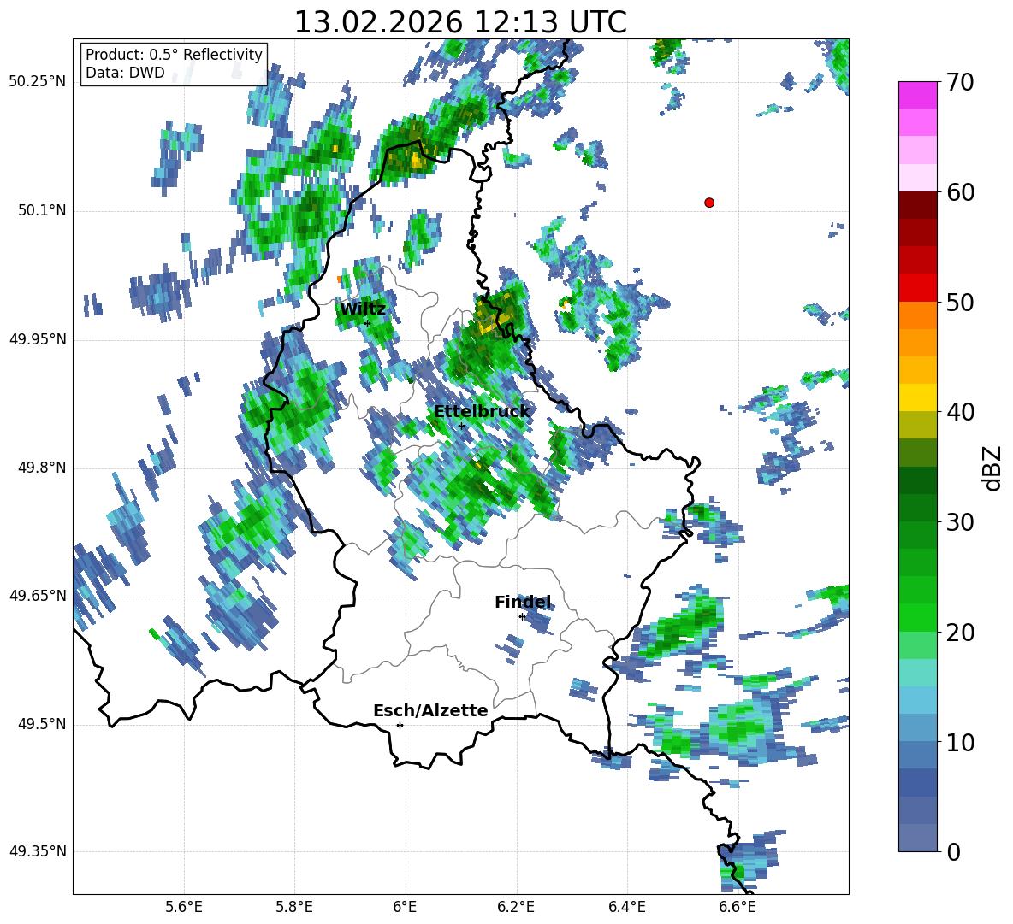Click the Findel location cross marker
Viewport: 1013px width, 924px height.
click(522, 617)
